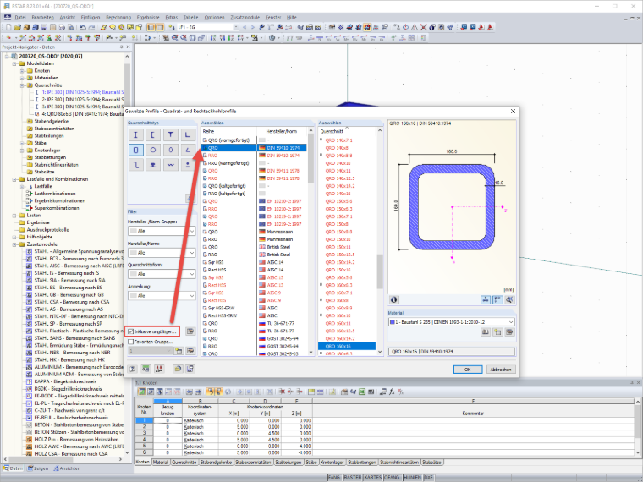This screenshot has height=482, width=643.
Task: Toggle dimension display in section preview
Action: point(486,299)
